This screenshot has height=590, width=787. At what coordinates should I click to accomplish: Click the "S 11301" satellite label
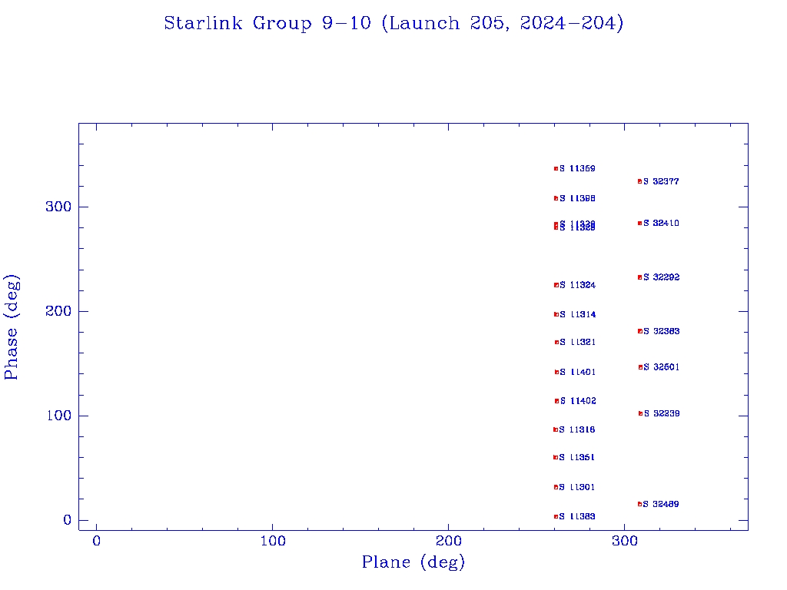(x=577, y=487)
